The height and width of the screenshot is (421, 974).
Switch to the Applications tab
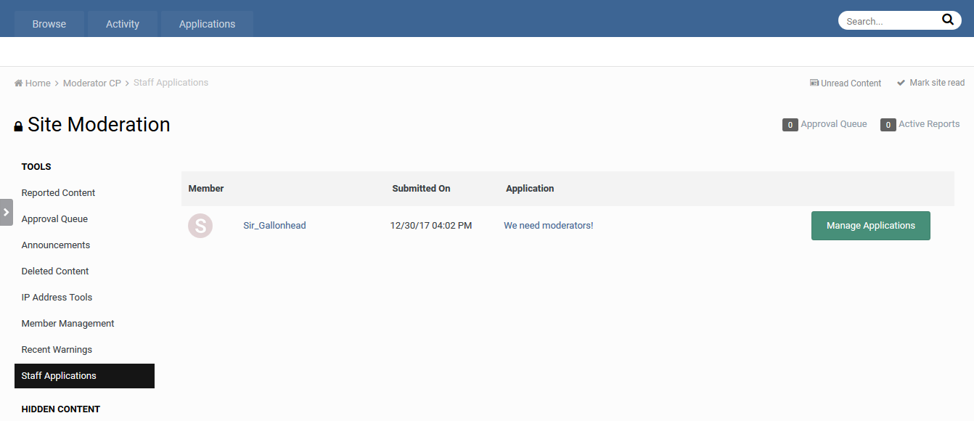(207, 23)
